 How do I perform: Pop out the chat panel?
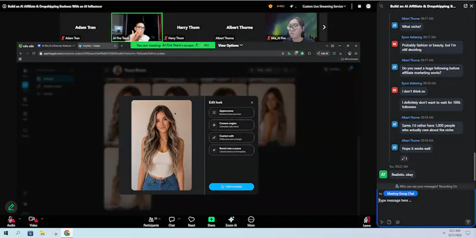click(x=465, y=6)
